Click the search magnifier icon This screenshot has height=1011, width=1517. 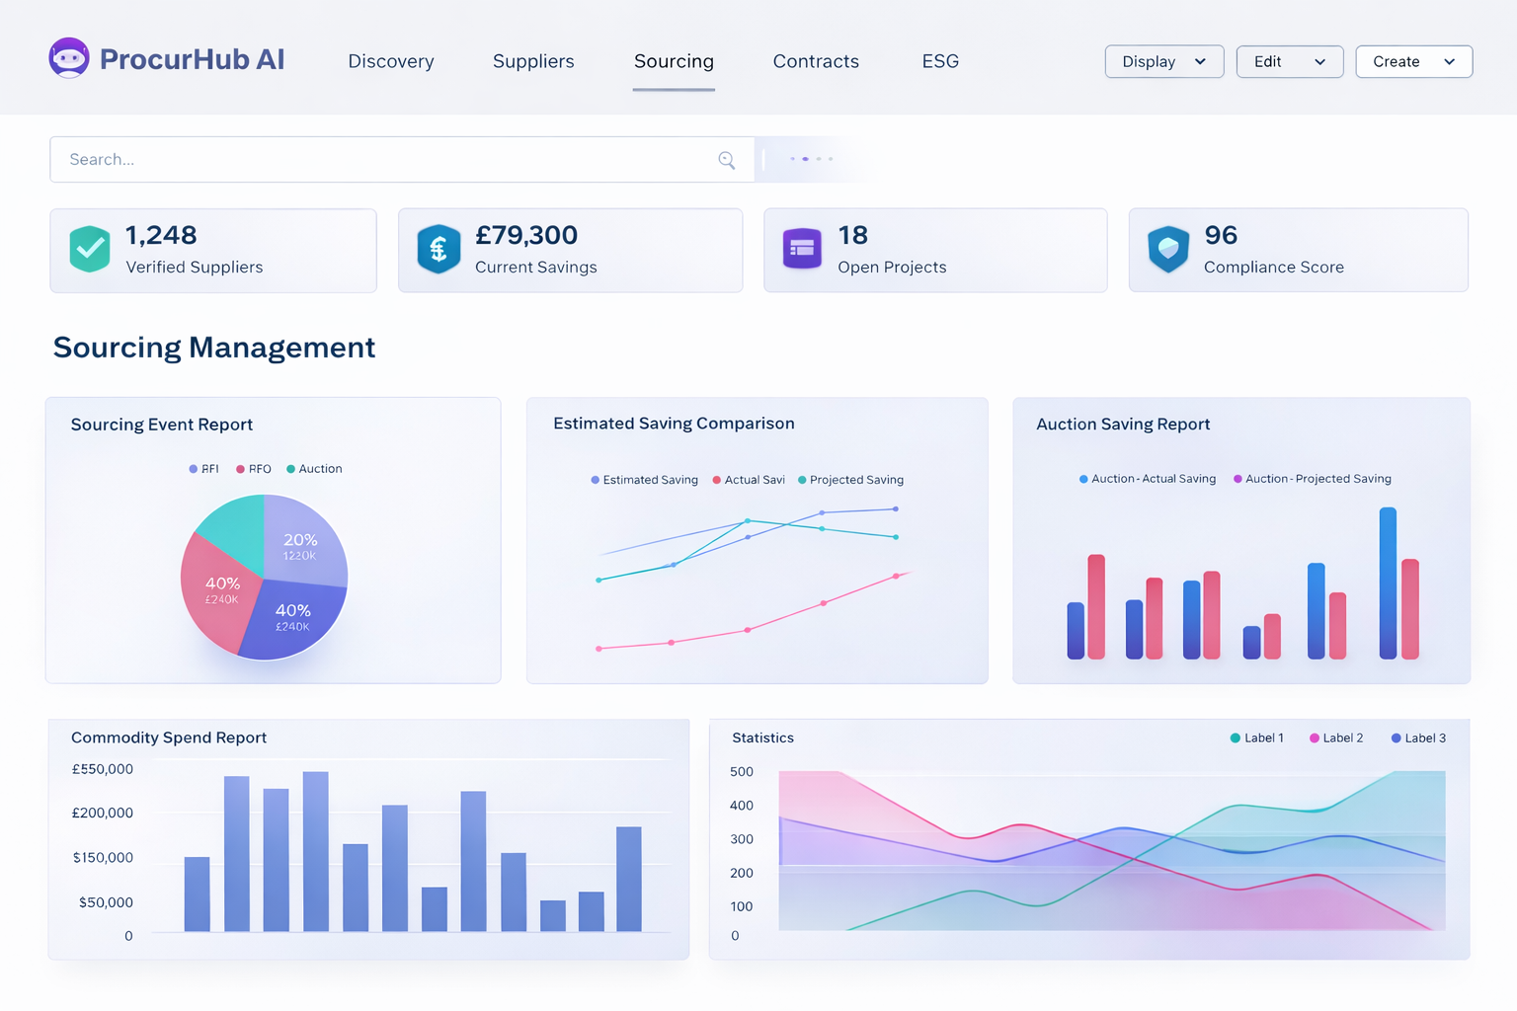tap(727, 159)
